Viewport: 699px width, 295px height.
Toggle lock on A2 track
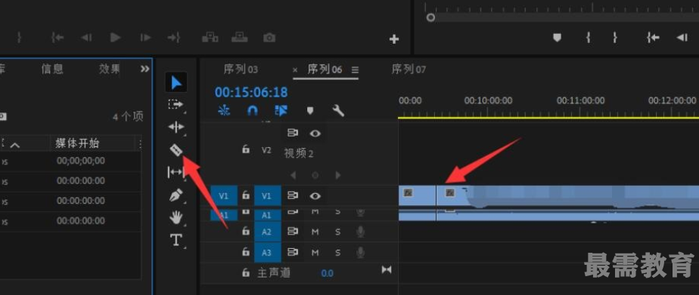pos(246,231)
